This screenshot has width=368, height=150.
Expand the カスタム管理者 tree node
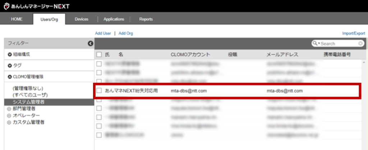[x=9, y=122]
